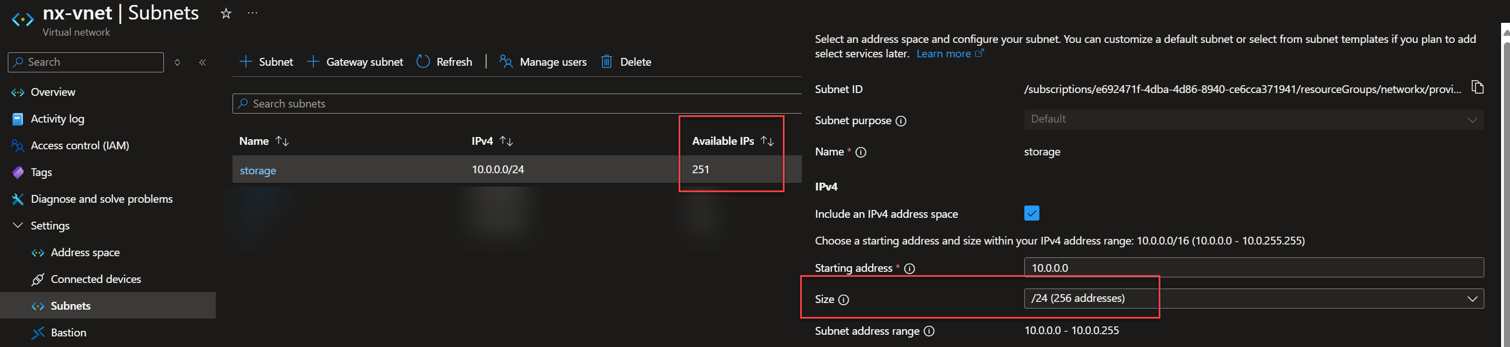Collapse the Settings section
This screenshot has width=1510, height=347.
[18, 225]
